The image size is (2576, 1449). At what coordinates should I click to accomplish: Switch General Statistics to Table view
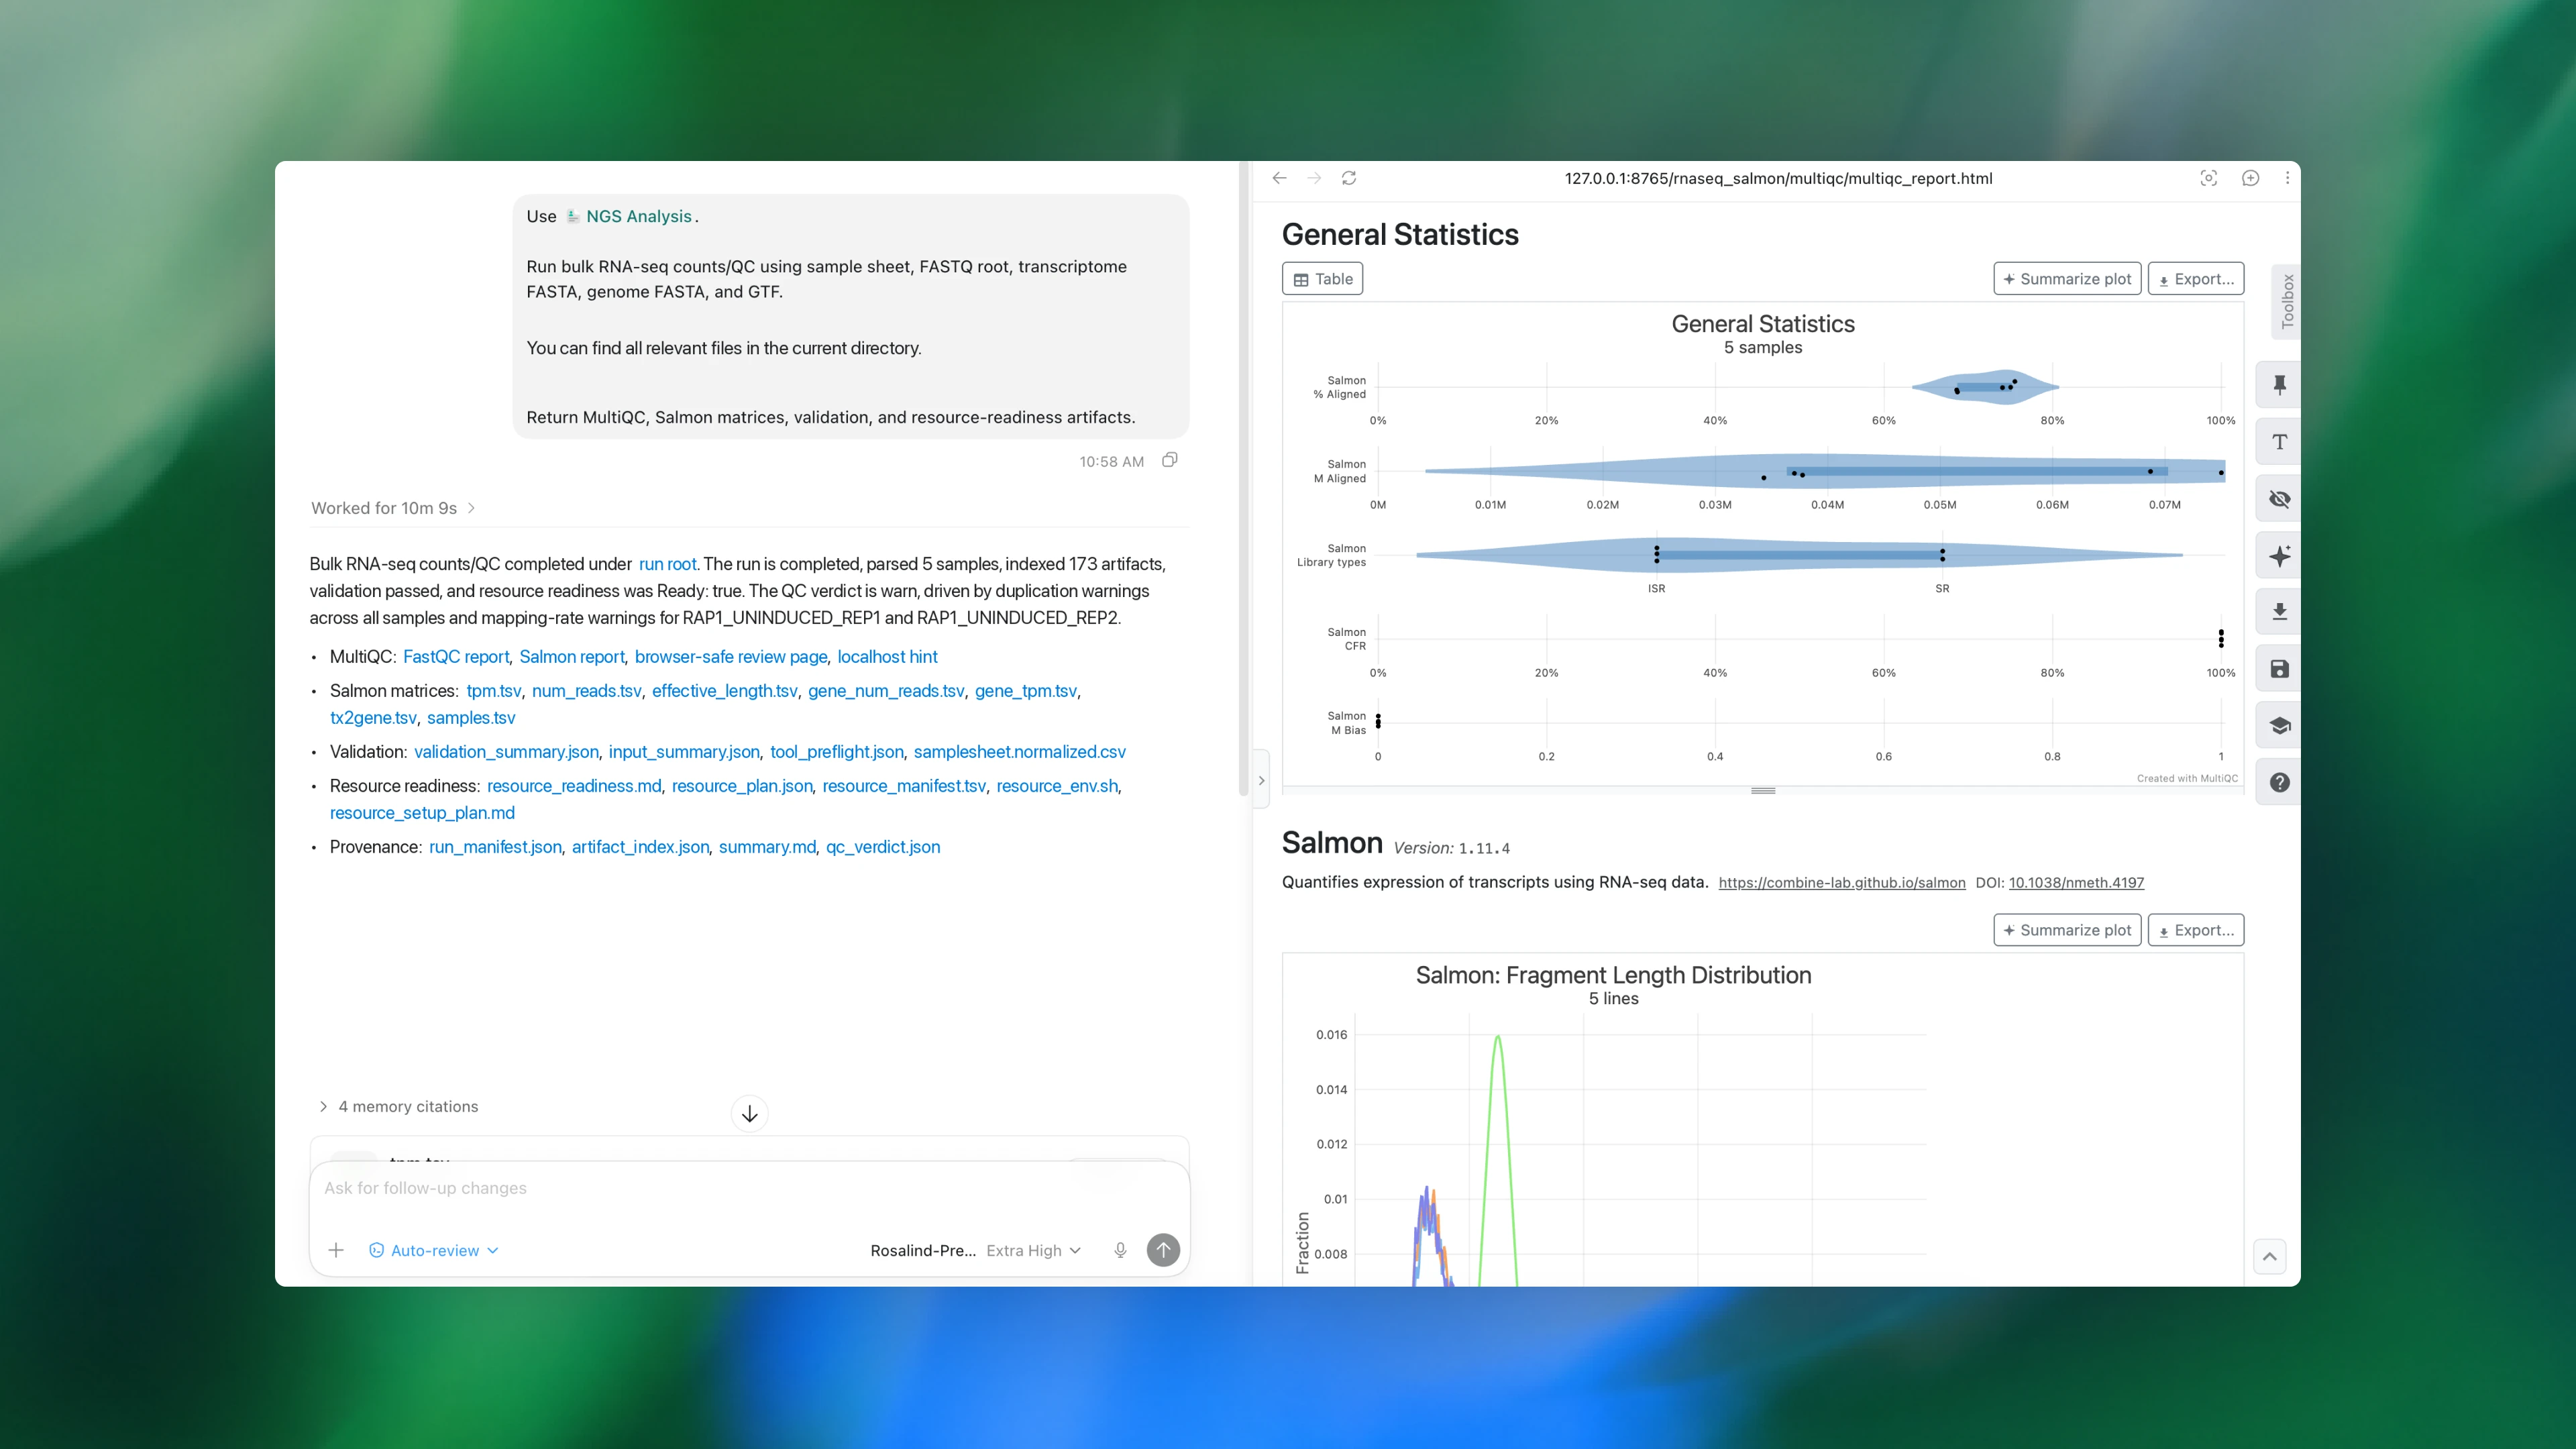coord(1322,279)
